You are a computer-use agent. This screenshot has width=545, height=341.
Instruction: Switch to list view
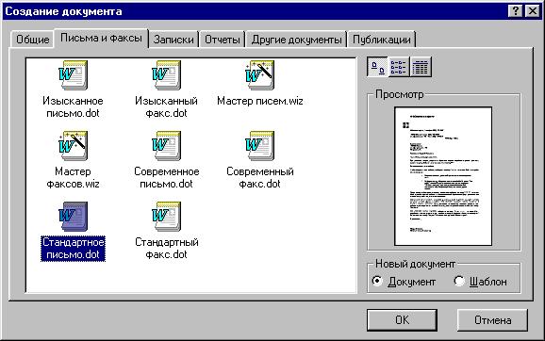399,67
